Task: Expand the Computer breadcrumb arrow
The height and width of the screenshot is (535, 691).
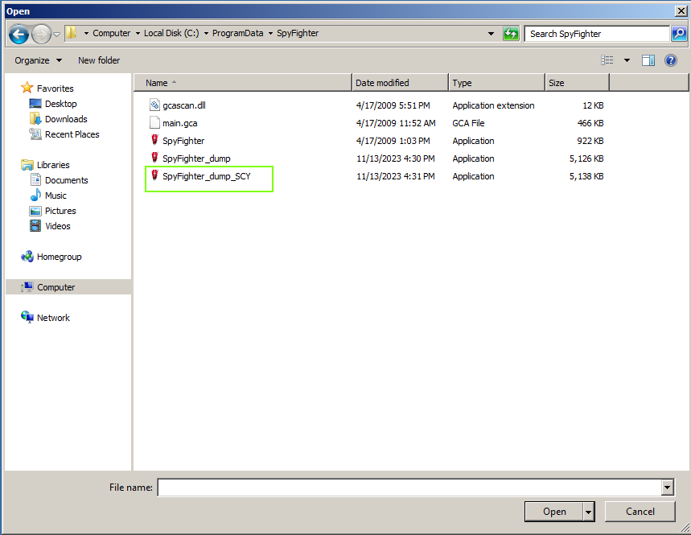Action: point(86,34)
